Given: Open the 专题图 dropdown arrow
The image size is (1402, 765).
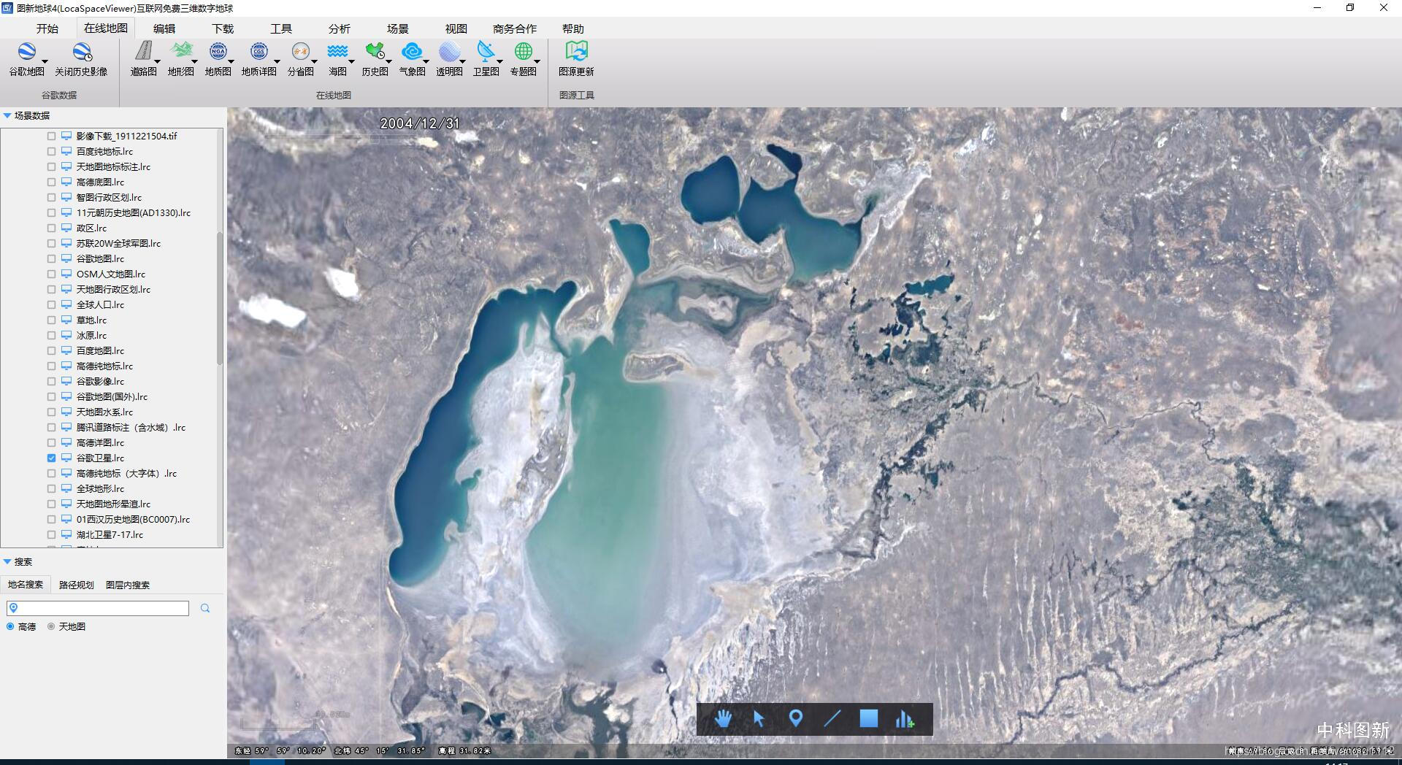Looking at the screenshot, I should [x=537, y=61].
